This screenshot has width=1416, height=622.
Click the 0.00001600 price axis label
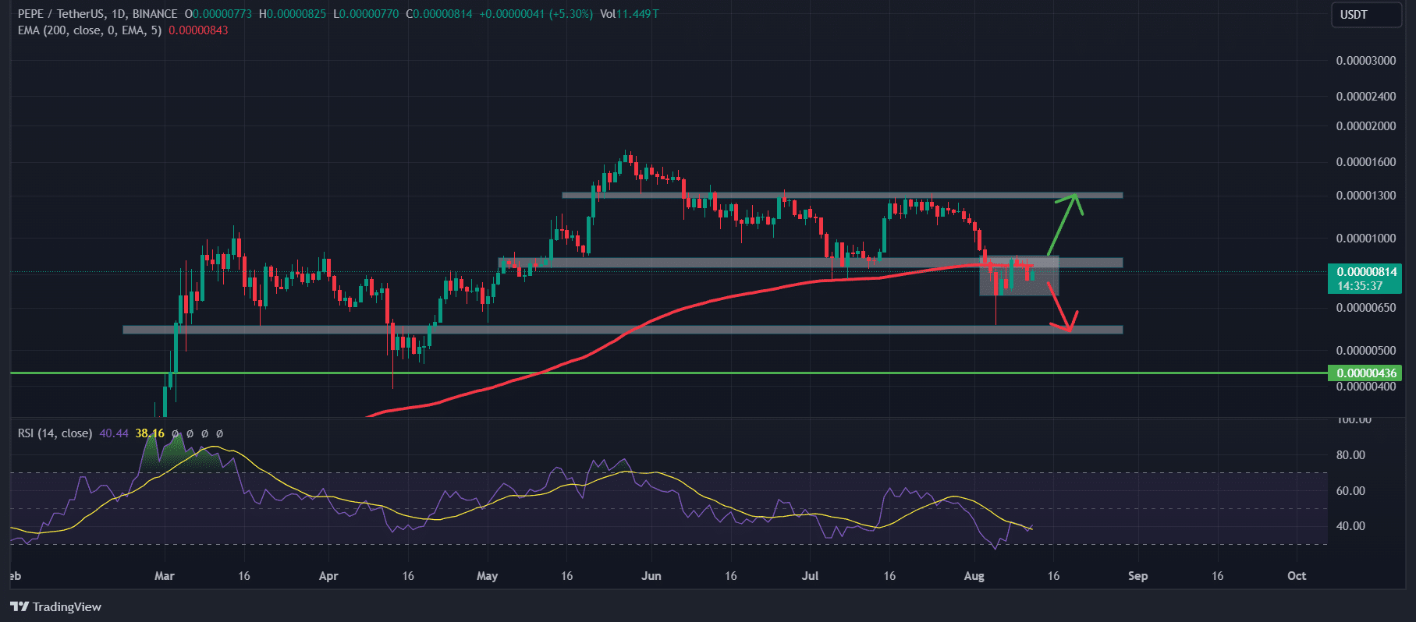pos(1365,162)
